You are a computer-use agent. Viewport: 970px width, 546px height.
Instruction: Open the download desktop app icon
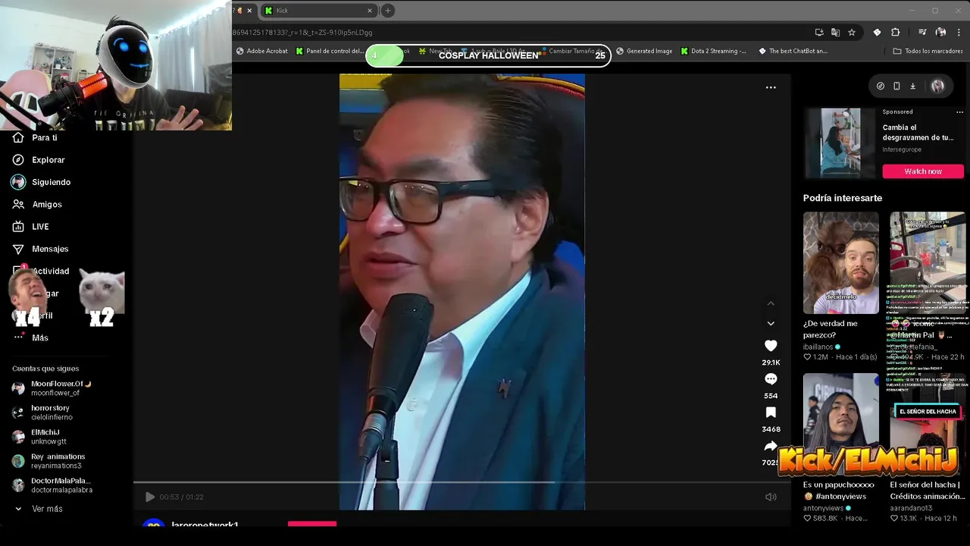[x=912, y=86]
